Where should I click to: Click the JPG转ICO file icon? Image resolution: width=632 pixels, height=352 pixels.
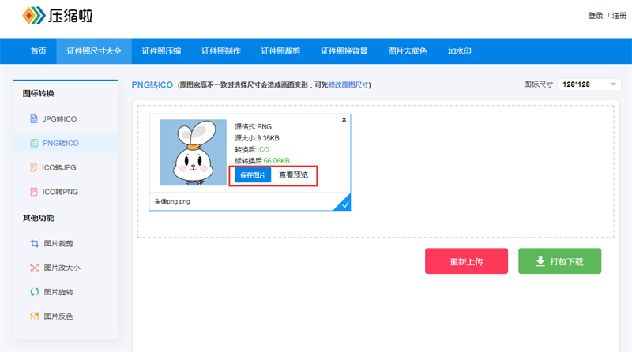[34, 119]
